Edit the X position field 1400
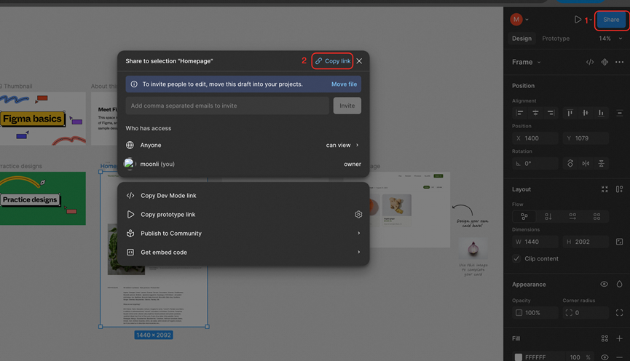Image resolution: width=630 pixels, height=361 pixels. point(535,138)
